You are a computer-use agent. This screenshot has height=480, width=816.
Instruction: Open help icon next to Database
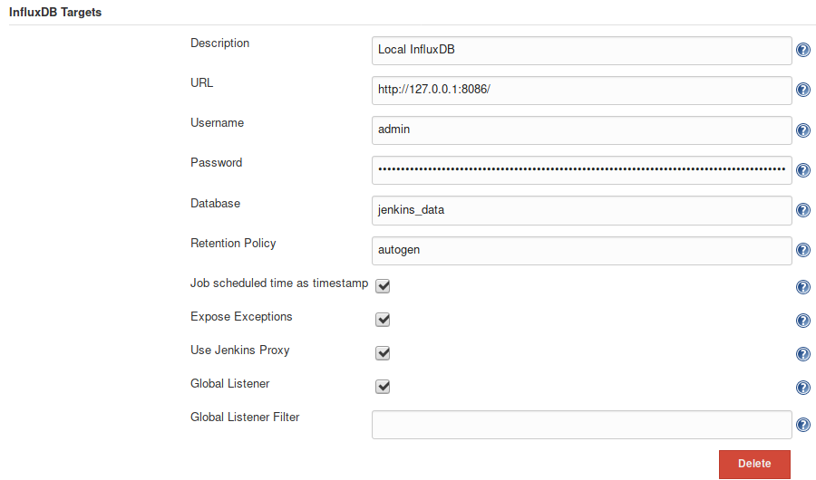803,210
